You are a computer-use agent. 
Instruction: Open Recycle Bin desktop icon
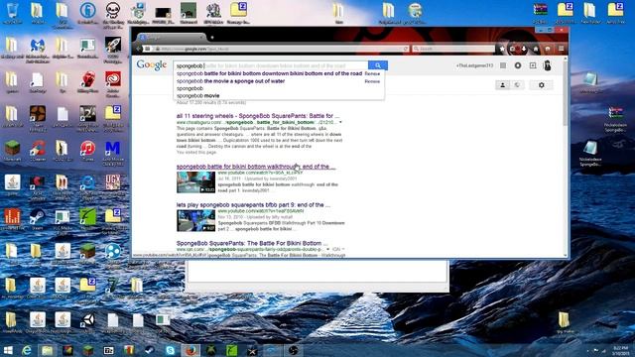pos(12,13)
